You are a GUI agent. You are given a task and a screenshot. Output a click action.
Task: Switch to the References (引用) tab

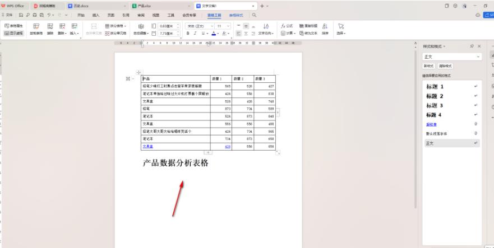click(x=126, y=15)
